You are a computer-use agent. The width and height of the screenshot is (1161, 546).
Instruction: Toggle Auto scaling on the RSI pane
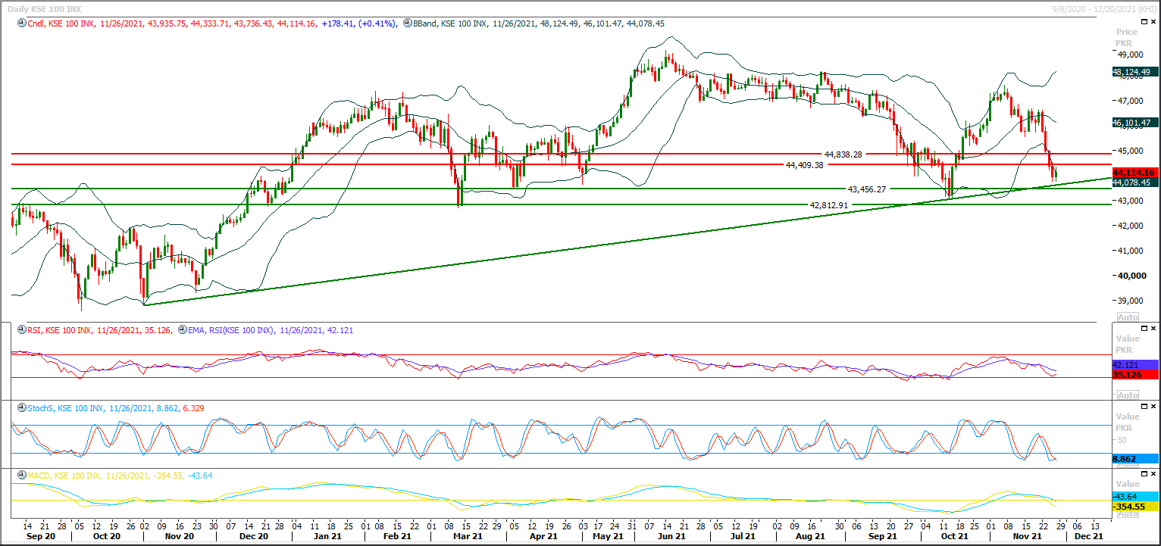coord(1128,395)
